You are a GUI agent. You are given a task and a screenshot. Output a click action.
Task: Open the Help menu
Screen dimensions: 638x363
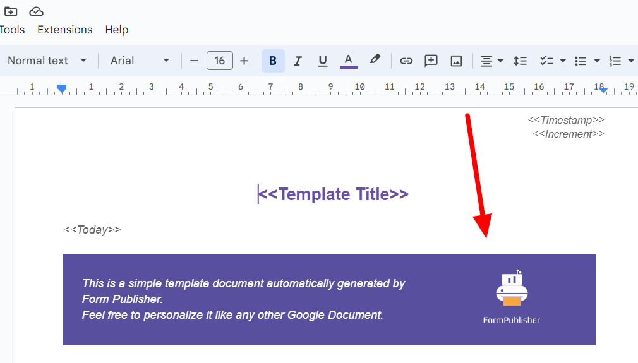(x=117, y=30)
